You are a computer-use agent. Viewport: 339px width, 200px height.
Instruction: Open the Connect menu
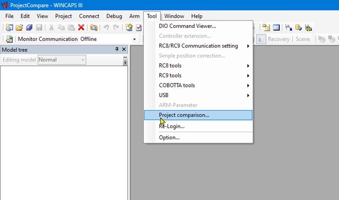coord(89,16)
